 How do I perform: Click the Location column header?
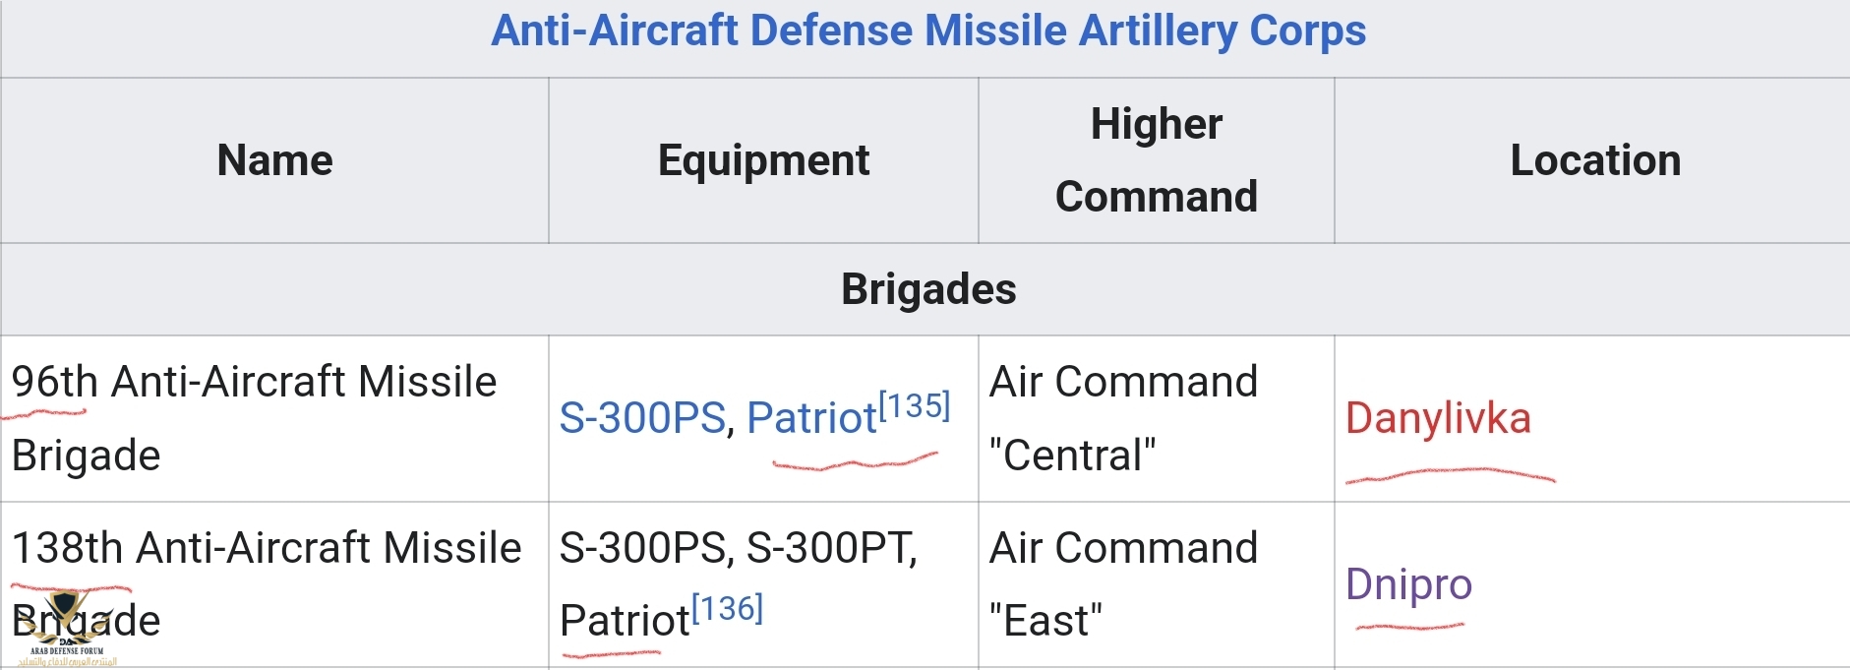[x=1594, y=160]
